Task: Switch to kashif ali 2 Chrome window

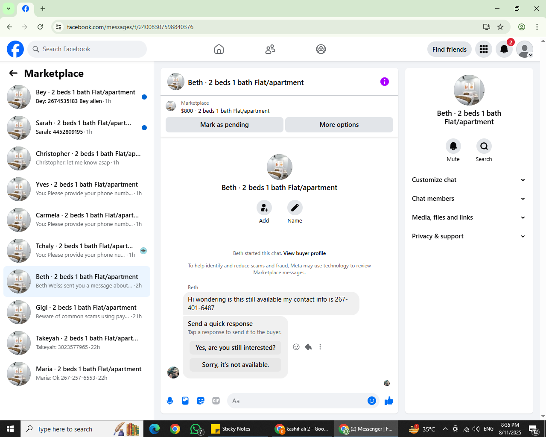Action: coord(302,429)
